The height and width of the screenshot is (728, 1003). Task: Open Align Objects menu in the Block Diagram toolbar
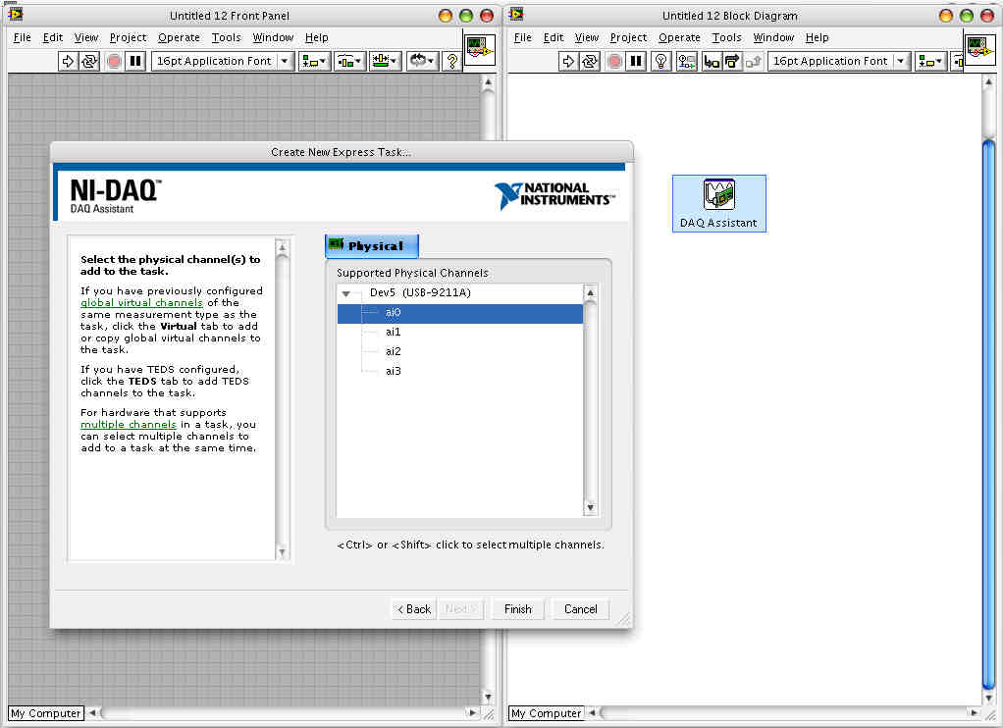pyautogui.click(x=930, y=61)
